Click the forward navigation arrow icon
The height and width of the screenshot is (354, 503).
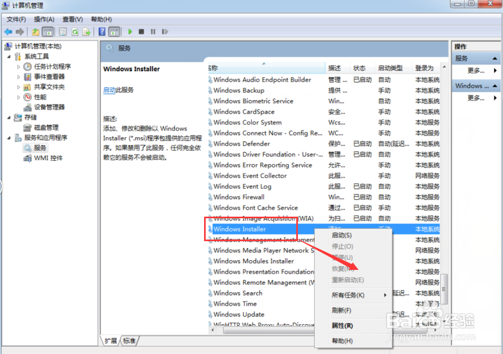coord(19,31)
